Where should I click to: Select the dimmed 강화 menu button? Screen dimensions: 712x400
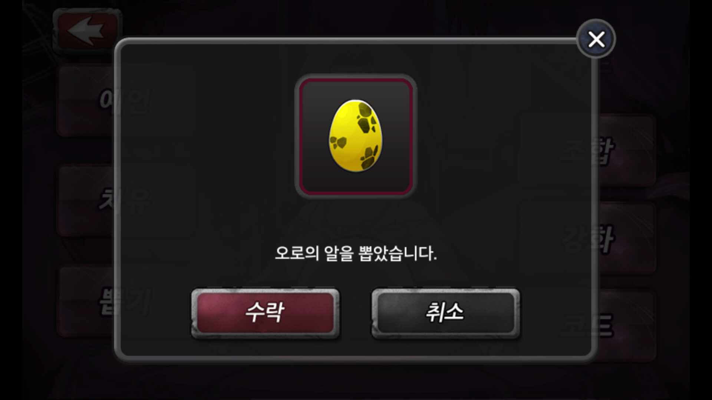(x=626, y=238)
